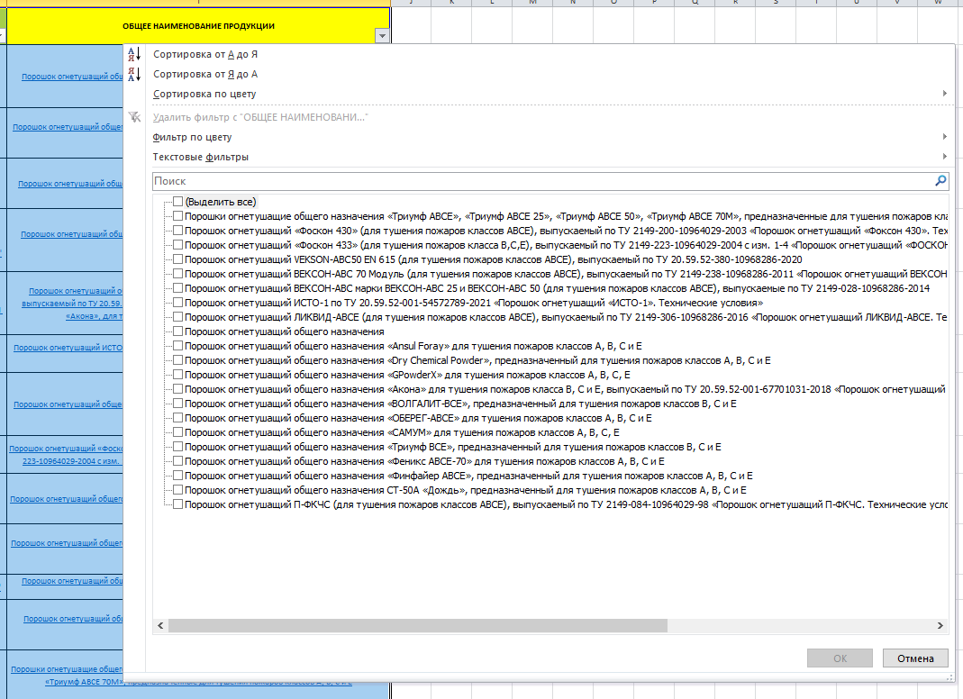The width and height of the screenshot is (963, 699).
Task: Open link «Акона», для т in the sheet
Action: (x=94, y=316)
